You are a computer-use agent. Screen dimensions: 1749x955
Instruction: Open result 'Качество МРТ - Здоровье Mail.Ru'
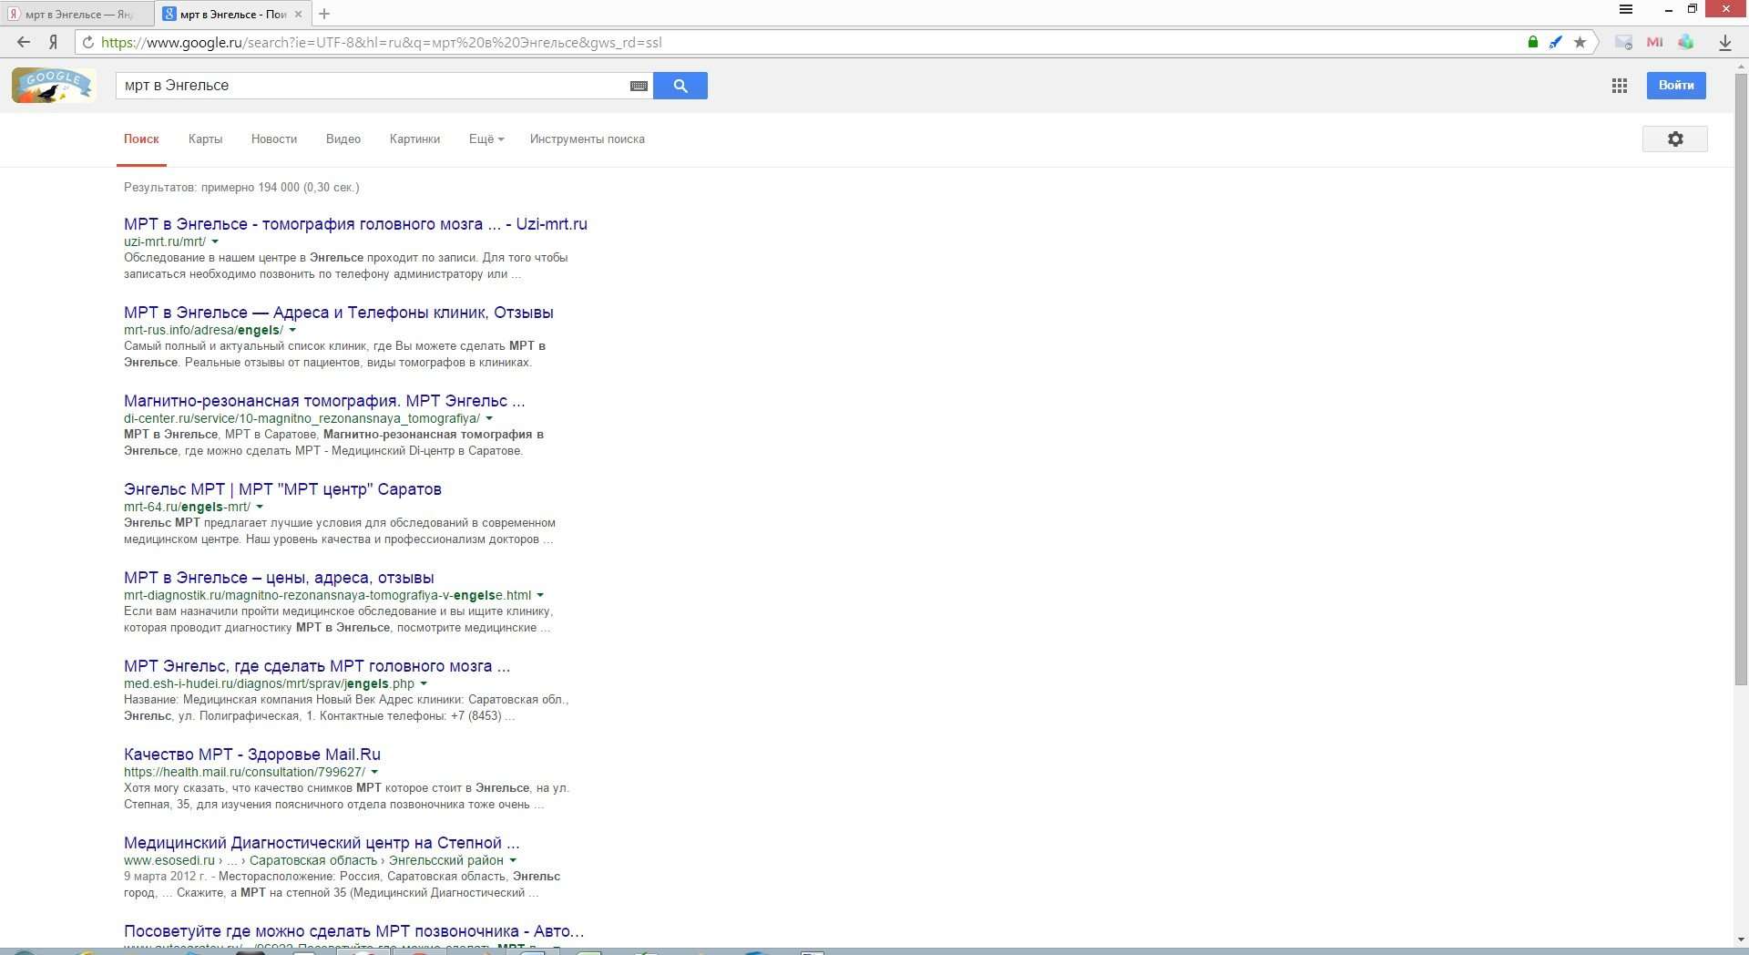tap(252, 755)
